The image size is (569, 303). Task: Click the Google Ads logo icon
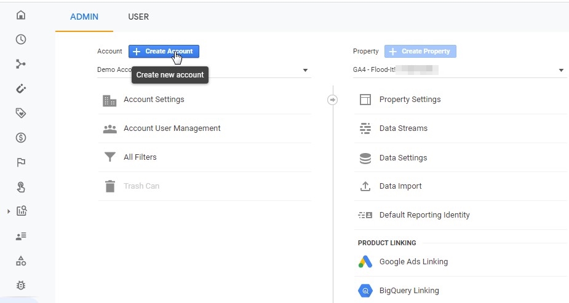click(365, 262)
